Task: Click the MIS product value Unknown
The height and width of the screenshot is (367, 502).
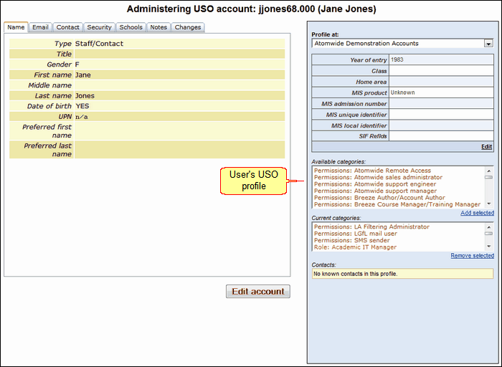Action: [x=403, y=92]
